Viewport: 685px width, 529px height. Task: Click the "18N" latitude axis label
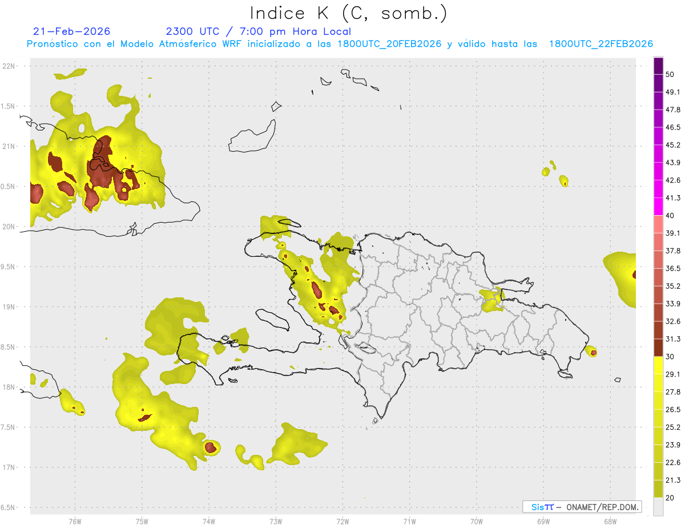[x=9, y=387]
